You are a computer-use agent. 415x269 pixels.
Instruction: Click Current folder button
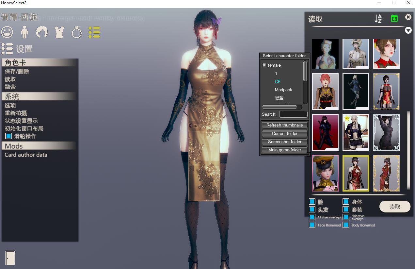(x=284, y=133)
